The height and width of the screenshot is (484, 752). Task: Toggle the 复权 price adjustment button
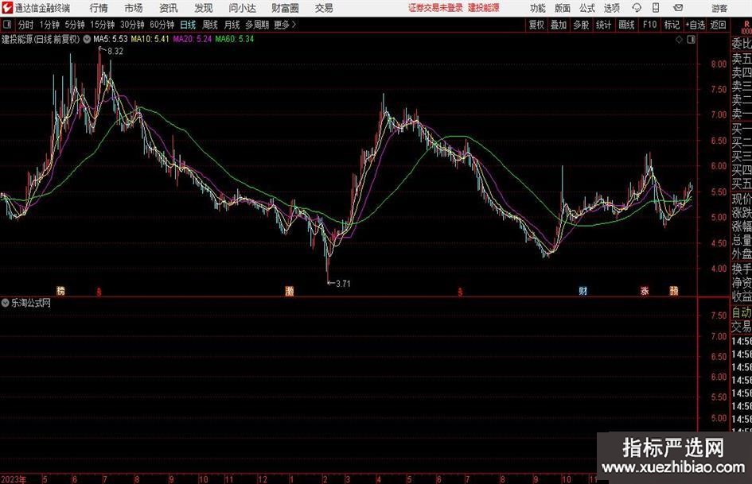point(536,25)
